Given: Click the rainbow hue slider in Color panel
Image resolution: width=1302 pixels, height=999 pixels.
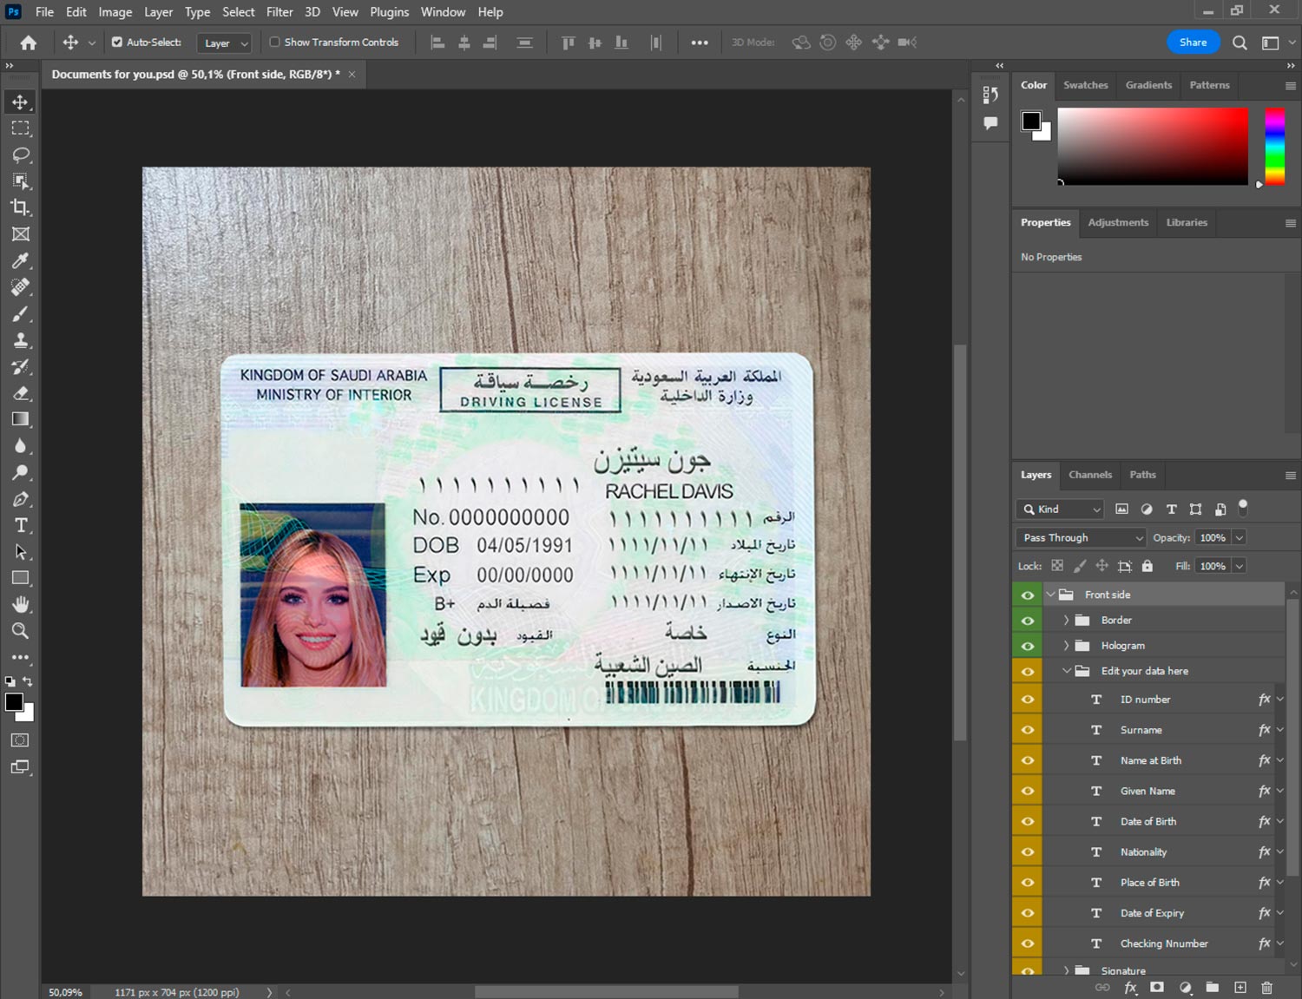Looking at the screenshot, I should click(1274, 146).
